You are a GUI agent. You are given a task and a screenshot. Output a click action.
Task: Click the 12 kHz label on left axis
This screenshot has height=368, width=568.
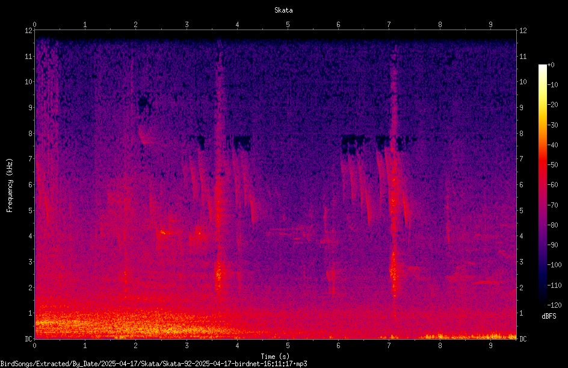28,31
